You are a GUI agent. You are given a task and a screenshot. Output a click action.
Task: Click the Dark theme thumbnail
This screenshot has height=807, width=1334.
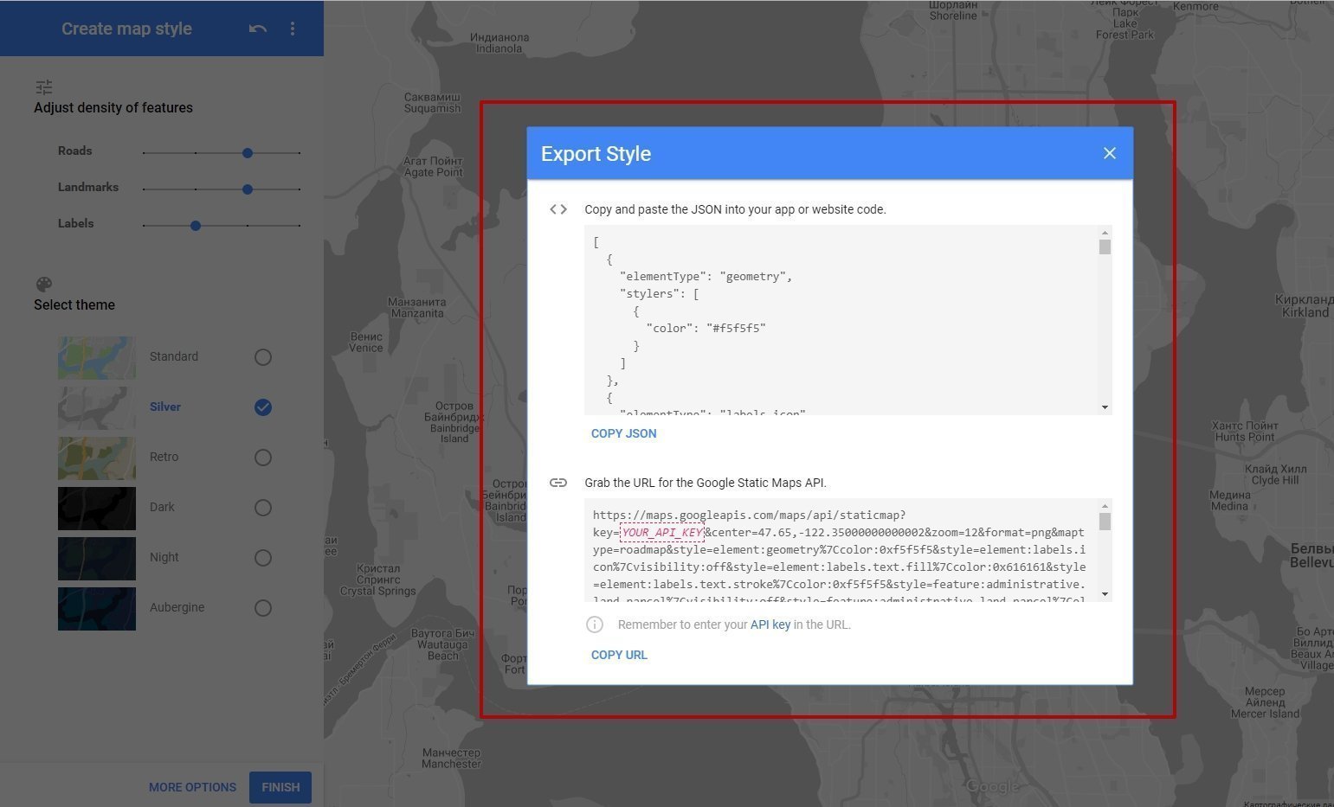click(97, 508)
